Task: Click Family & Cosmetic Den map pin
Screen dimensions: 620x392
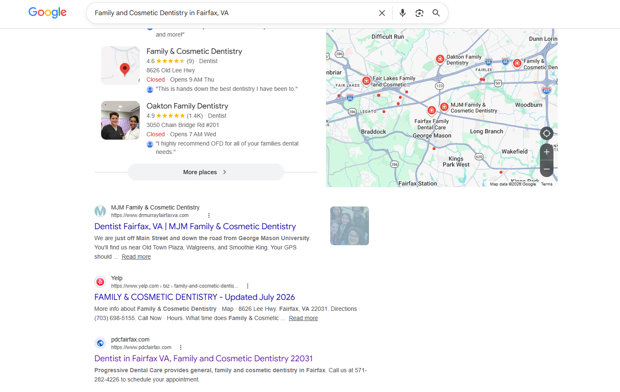Action: (517, 64)
